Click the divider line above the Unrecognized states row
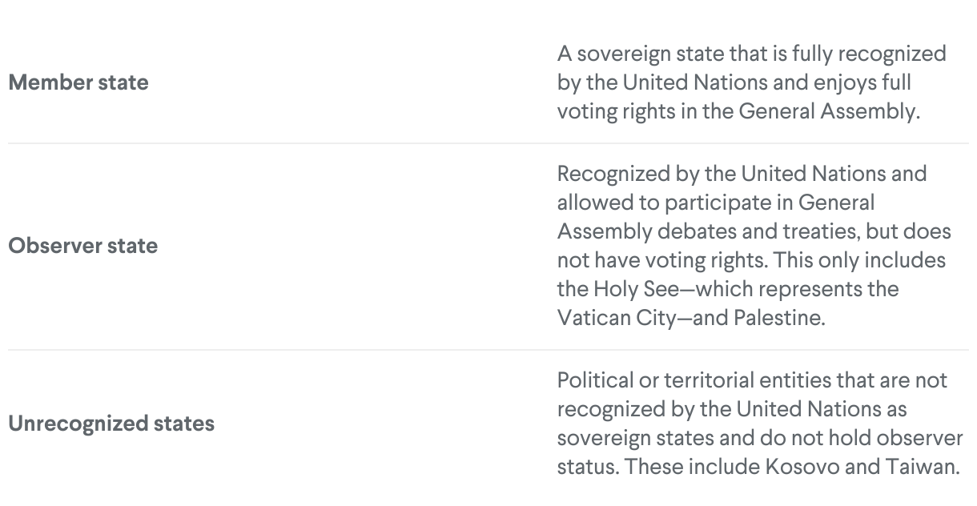 [488, 350]
